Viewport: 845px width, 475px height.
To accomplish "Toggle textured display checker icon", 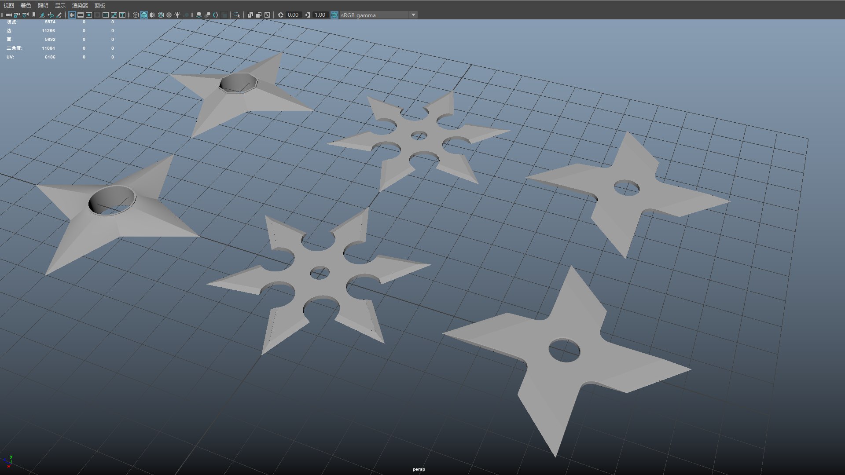I will pos(169,15).
